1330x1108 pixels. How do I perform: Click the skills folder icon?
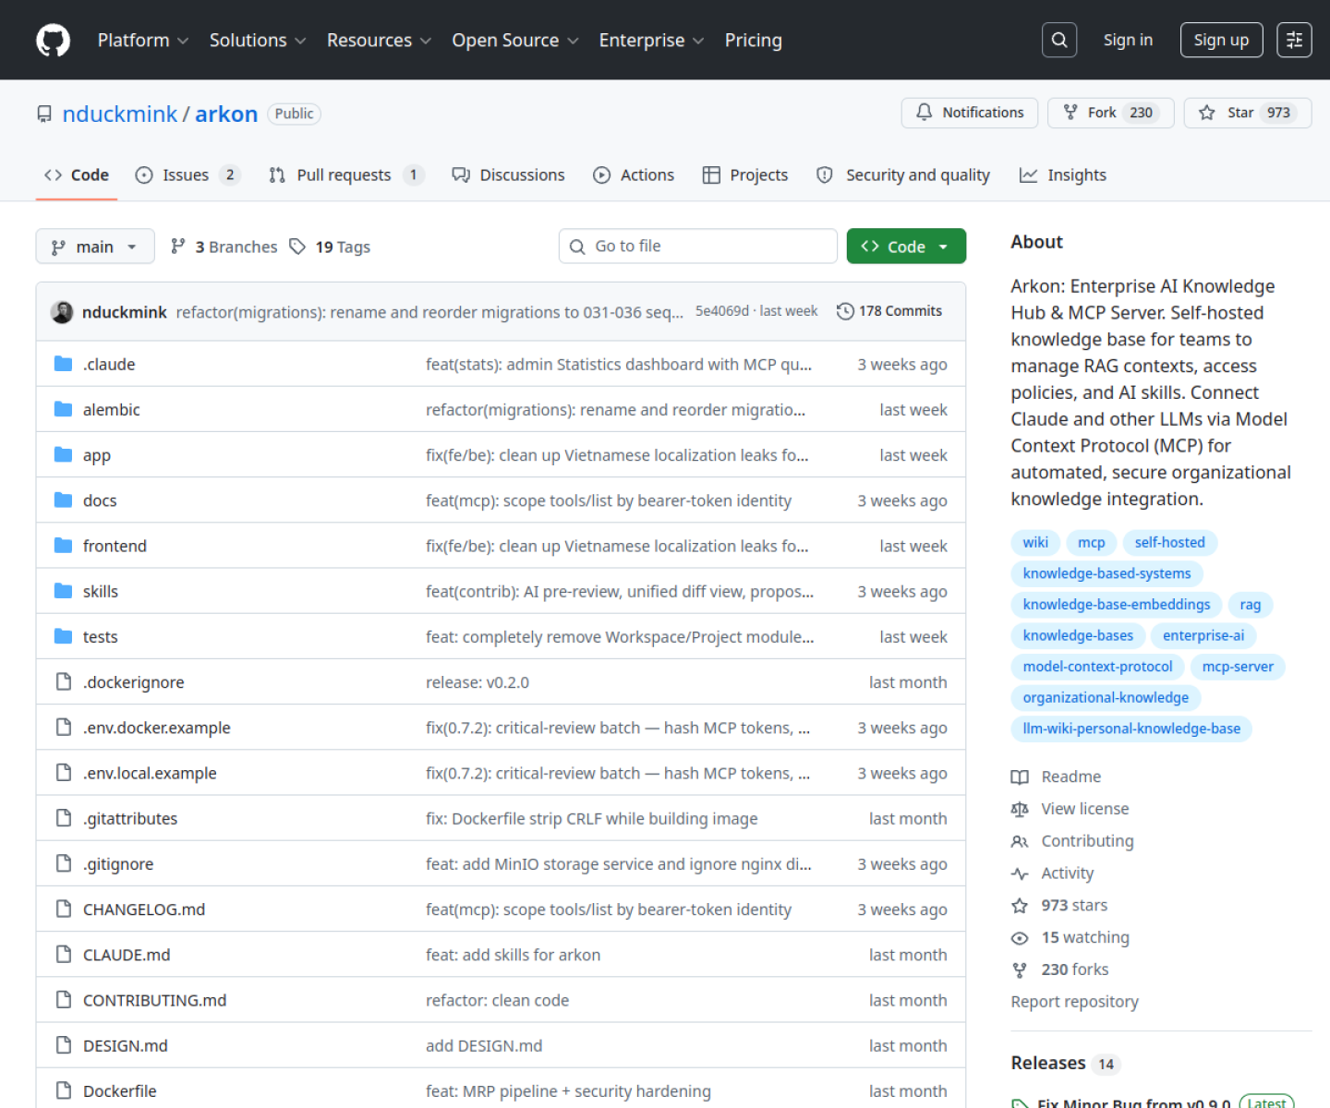tap(63, 591)
